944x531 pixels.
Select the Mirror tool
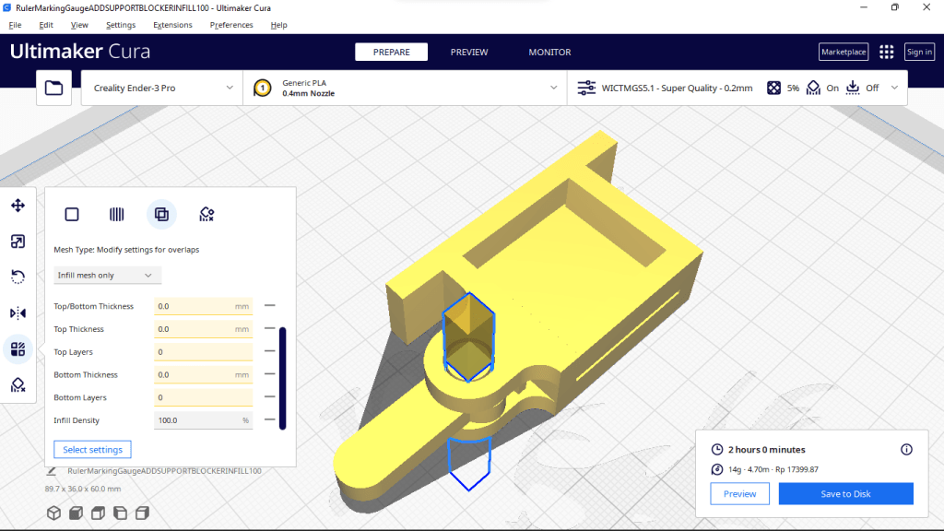(18, 313)
